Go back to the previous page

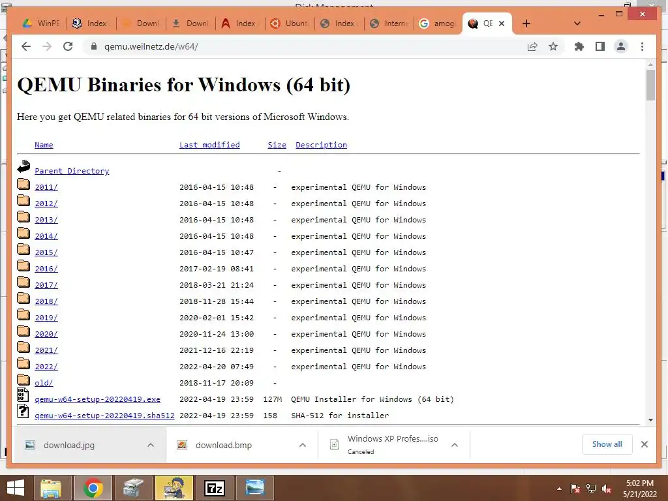pos(26,46)
